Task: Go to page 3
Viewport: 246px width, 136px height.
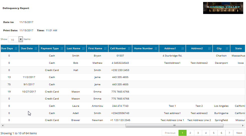Action: coord(198,133)
